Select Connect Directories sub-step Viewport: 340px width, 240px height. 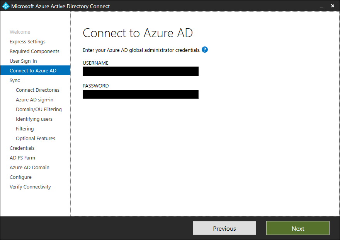click(37, 90)
